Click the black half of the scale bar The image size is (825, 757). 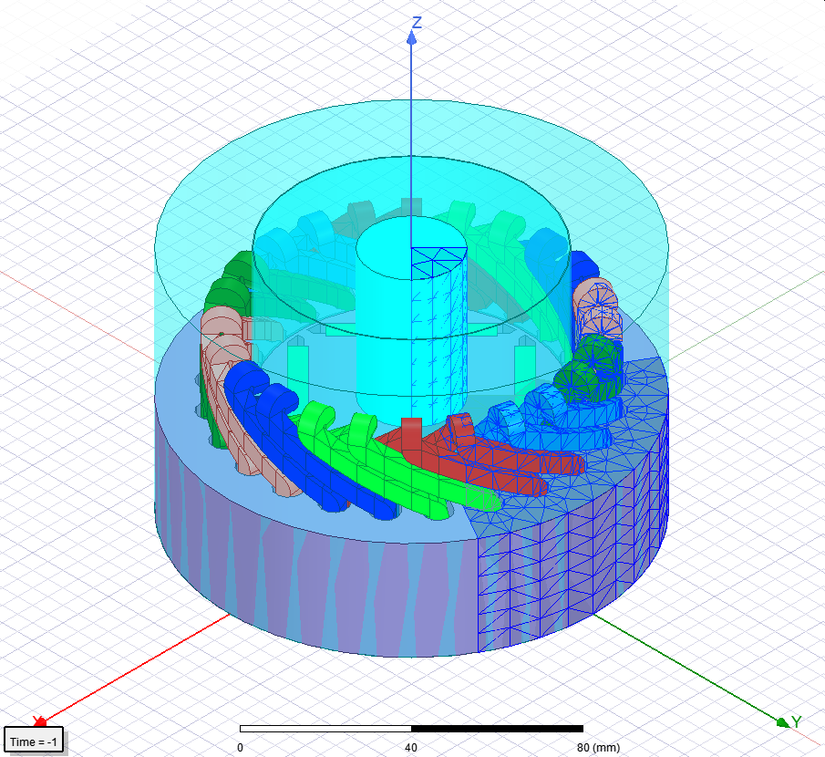click(x=497, y=729)
